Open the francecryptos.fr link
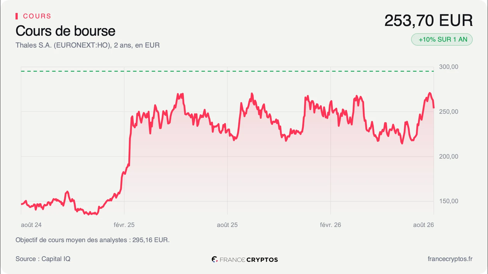Image resolution: width=488 pixels, height=274 pixels. coord(450,259)
